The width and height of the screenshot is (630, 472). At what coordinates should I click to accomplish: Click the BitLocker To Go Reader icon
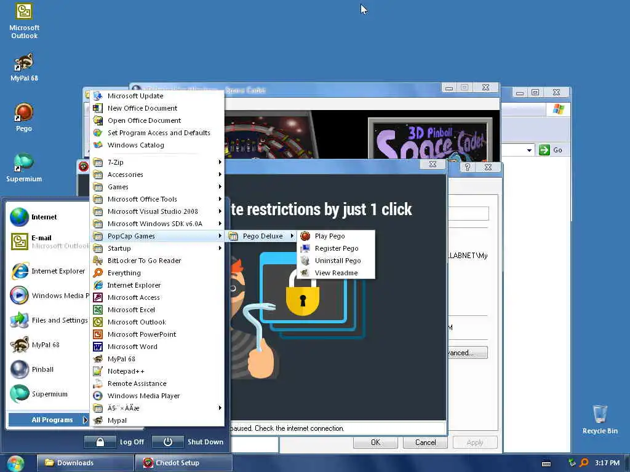[98, 261]
